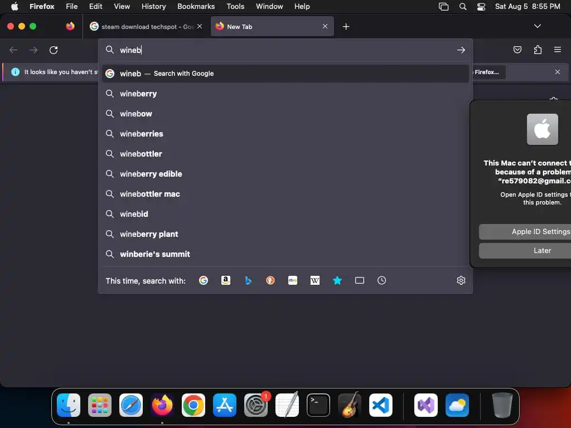Search this time with Amazon

(226, 280)
